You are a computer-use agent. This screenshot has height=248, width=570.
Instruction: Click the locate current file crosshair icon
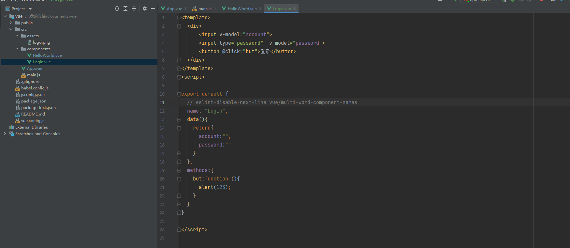tap(117, 8)
